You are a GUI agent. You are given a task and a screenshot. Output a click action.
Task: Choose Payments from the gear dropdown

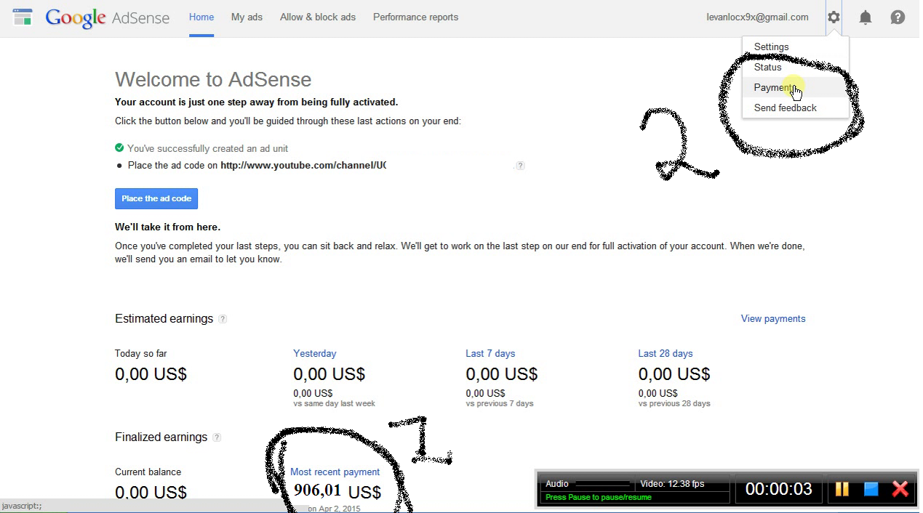796,87
